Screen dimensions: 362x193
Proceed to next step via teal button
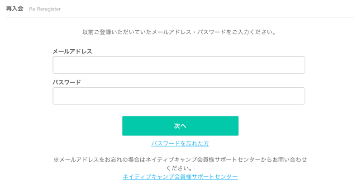point(180,126)
